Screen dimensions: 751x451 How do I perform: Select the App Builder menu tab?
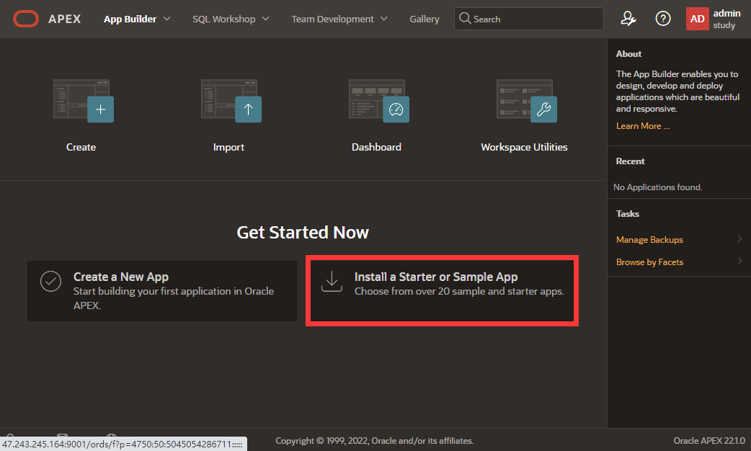point(130,19)
